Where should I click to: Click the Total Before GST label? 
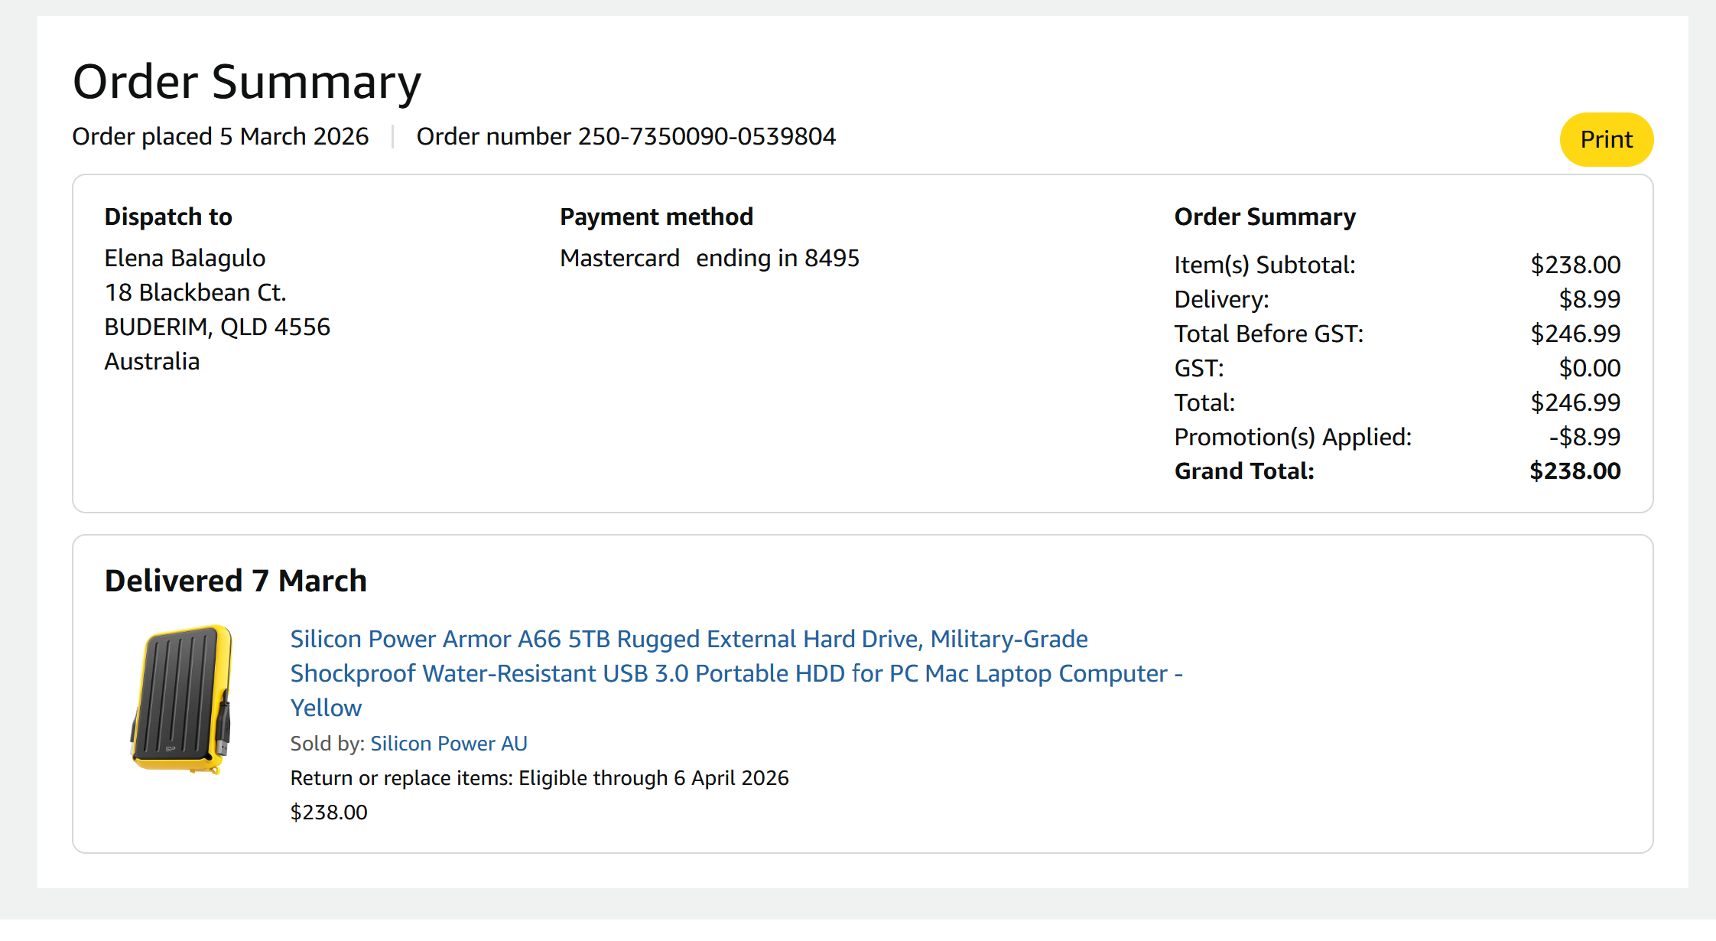tap(1269, 334)
